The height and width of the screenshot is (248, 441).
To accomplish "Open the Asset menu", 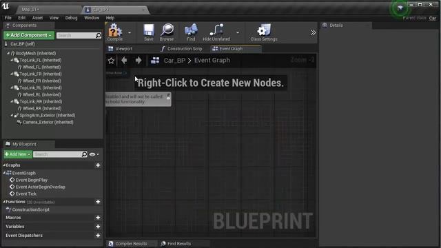I will click(37, 18).
